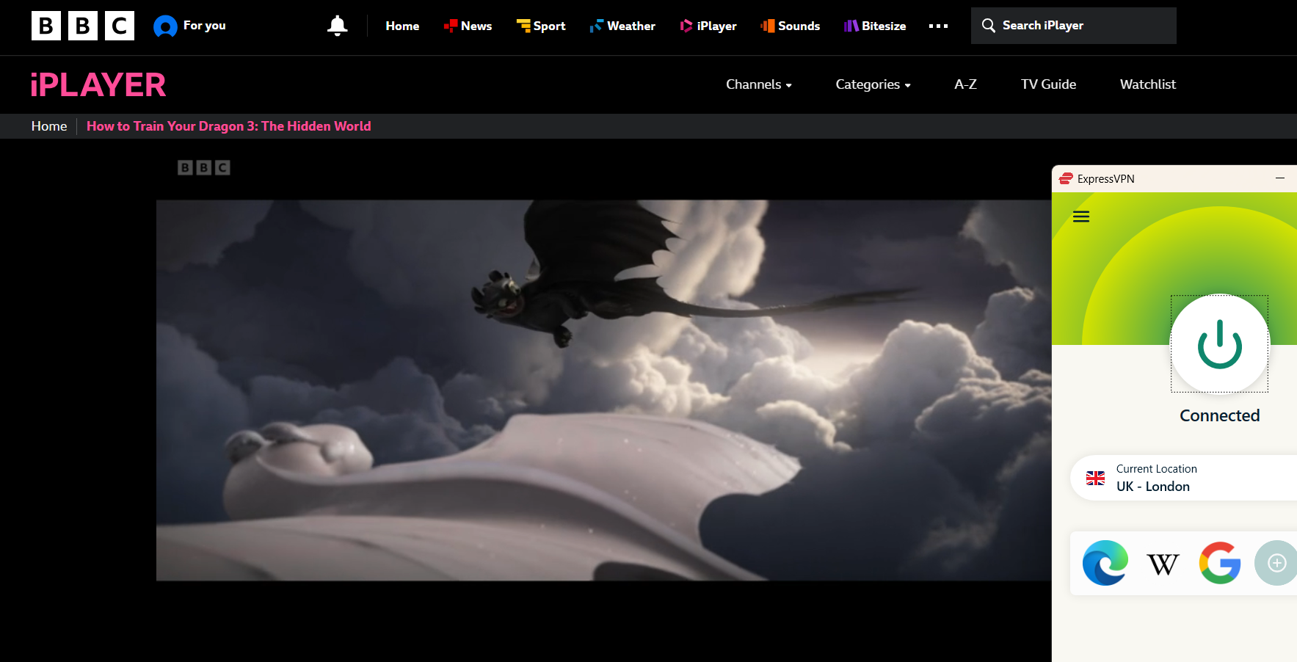Toggle the VPN connection power button

1219,344
